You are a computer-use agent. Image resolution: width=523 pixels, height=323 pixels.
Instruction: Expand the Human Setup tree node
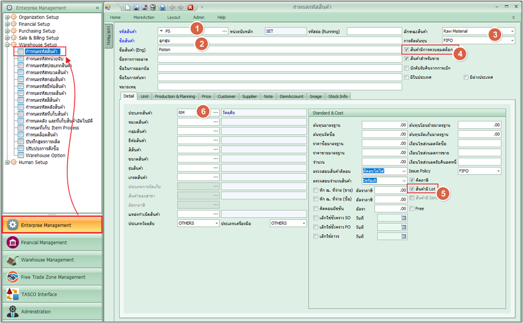[7, 163]
